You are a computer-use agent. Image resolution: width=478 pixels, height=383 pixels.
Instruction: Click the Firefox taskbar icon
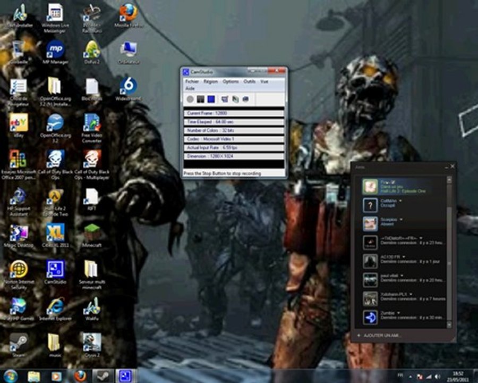[x=80, y=376]
